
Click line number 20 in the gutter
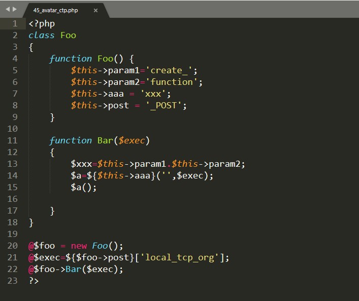click(12, 246)
